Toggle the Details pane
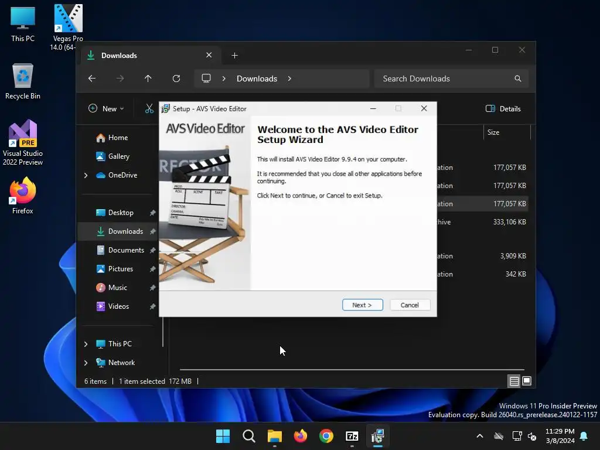Screen dimensions: 600x450 (x=503, y=108)
